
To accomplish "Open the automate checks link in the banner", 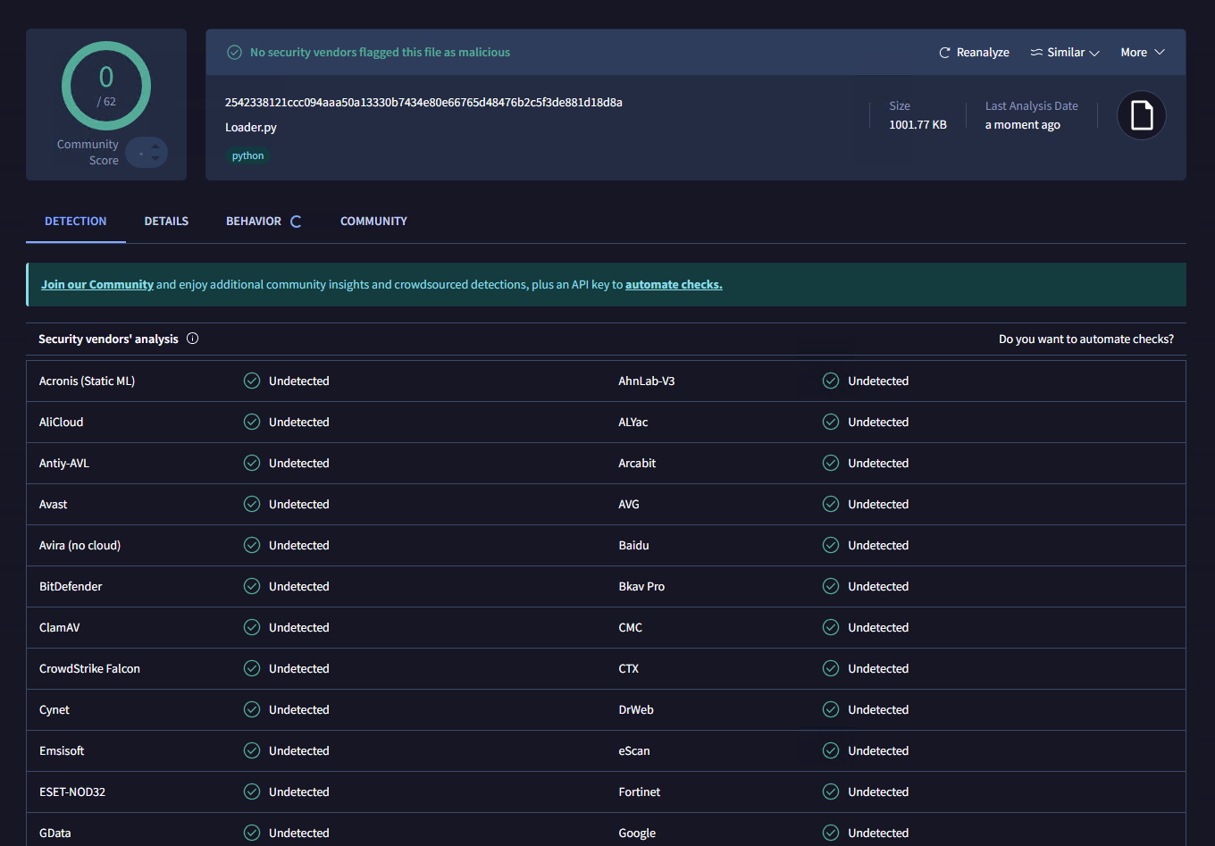I will tap(674, 285).
